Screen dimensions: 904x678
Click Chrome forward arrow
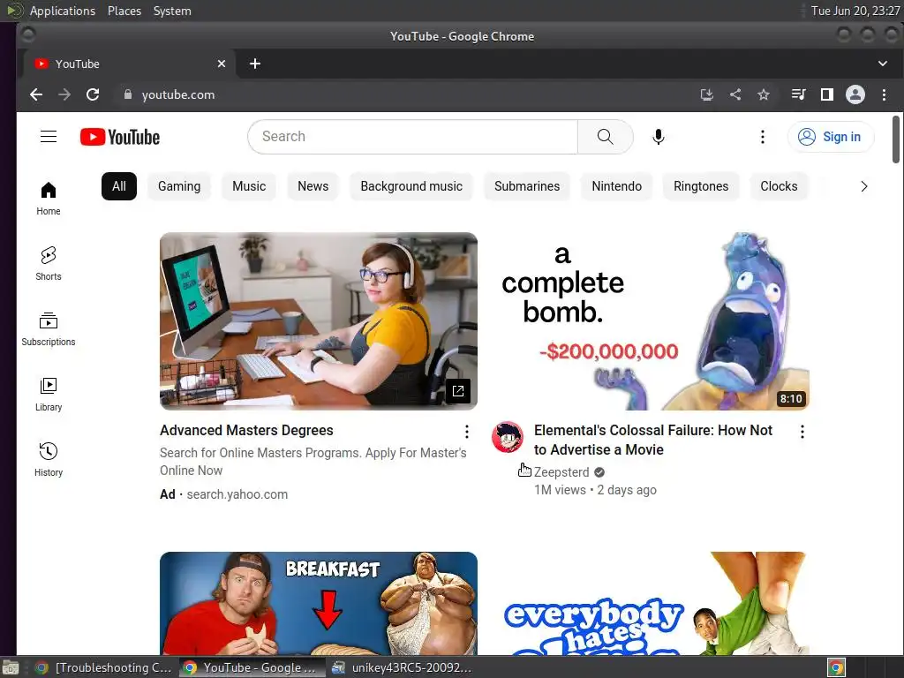coord(64,94)
